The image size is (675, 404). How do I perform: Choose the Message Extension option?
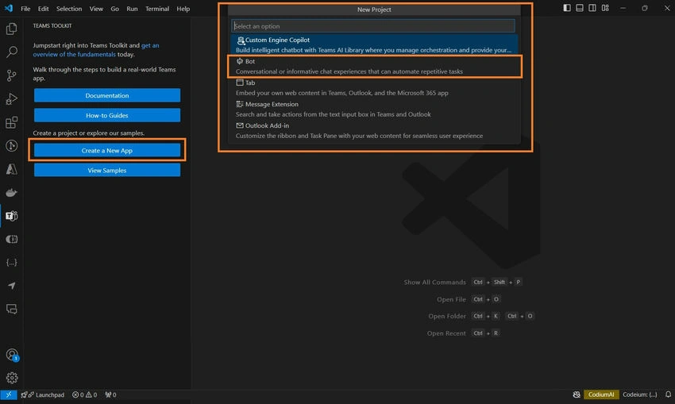pos(374,110)
